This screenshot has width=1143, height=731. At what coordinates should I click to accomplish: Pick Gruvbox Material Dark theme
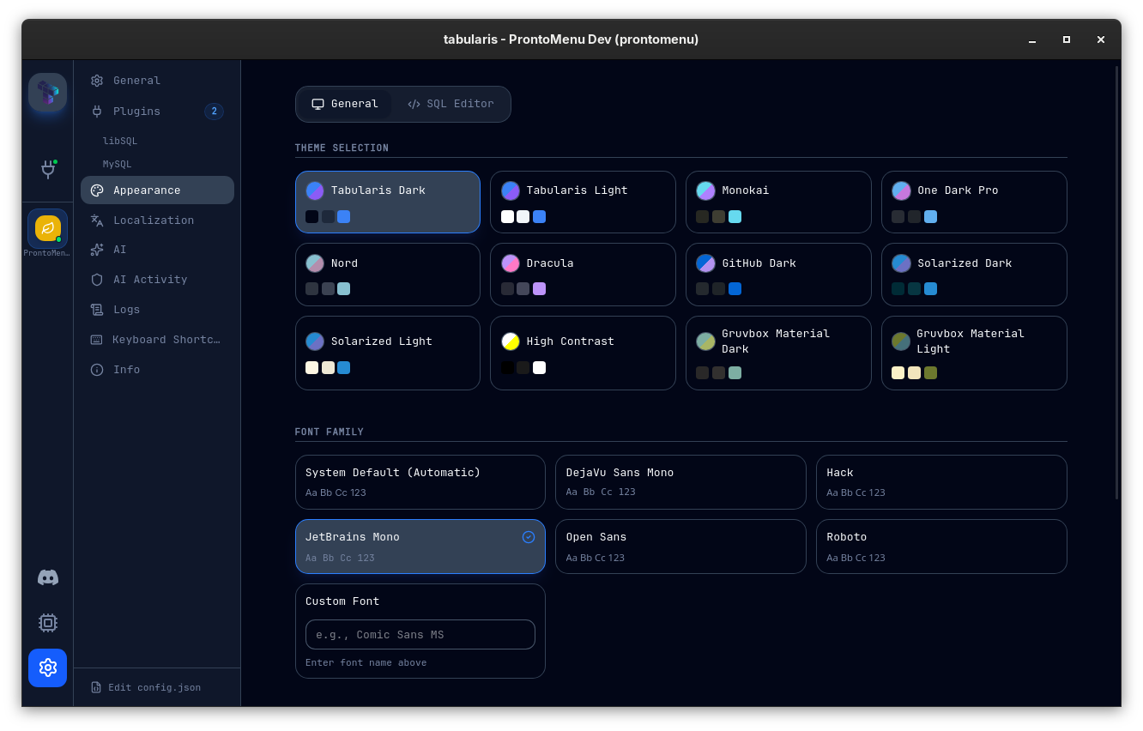point(778,353)
